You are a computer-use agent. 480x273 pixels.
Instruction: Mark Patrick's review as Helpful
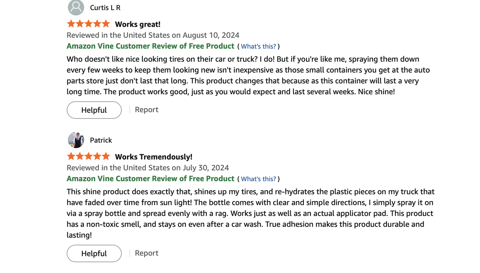click(94, 253)
